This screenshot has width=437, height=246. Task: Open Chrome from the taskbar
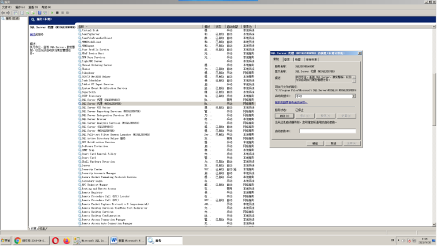click(31, 240)
